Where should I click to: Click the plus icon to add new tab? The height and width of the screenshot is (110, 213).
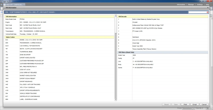tap(2, 5)
